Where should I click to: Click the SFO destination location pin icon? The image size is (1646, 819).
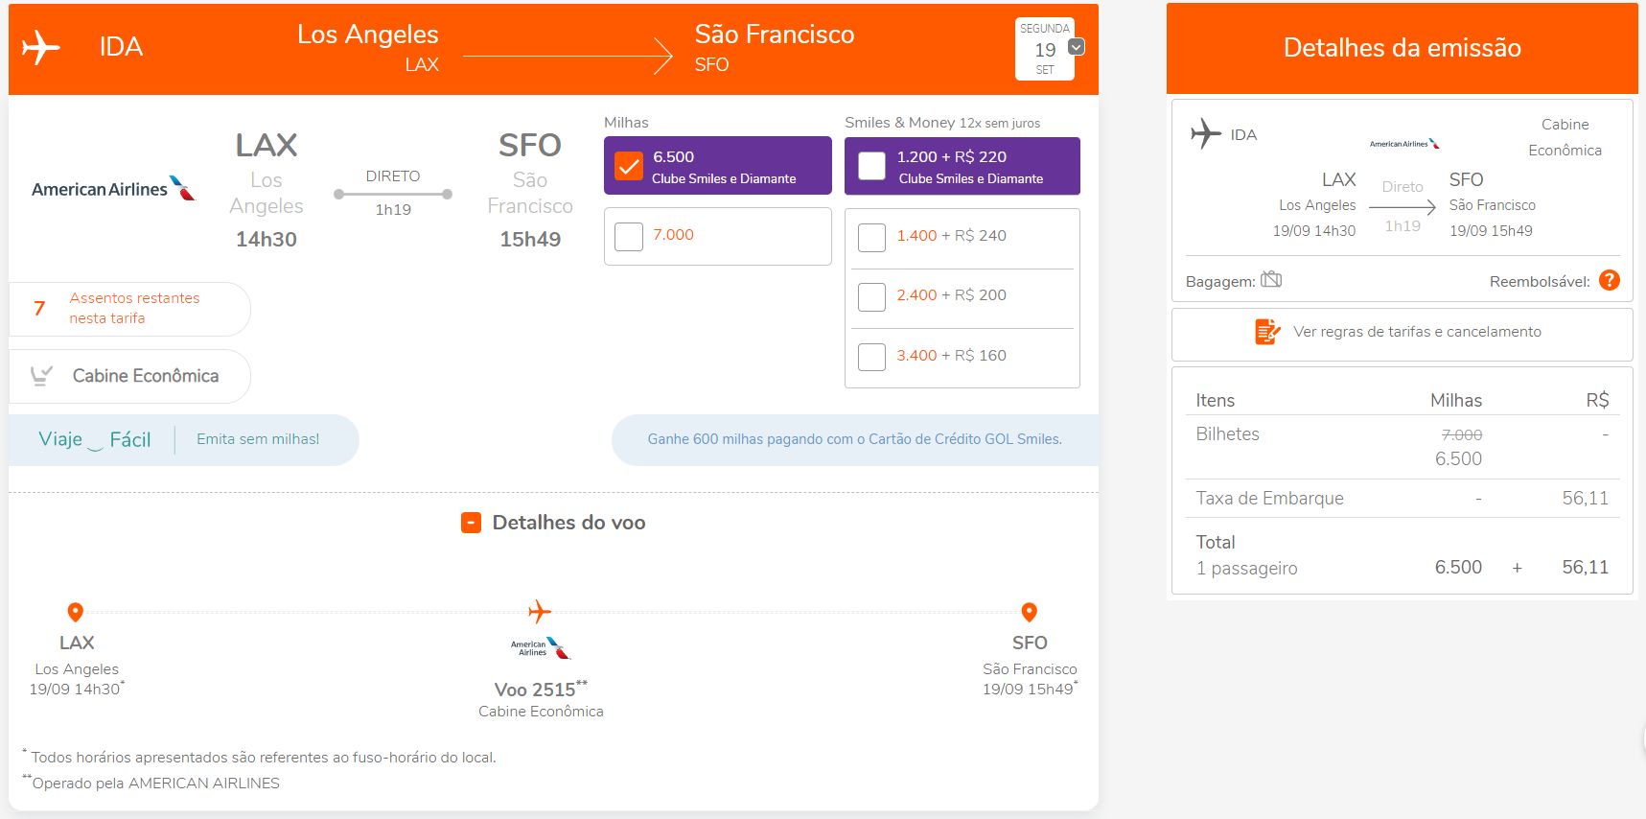coord(1029,612)
